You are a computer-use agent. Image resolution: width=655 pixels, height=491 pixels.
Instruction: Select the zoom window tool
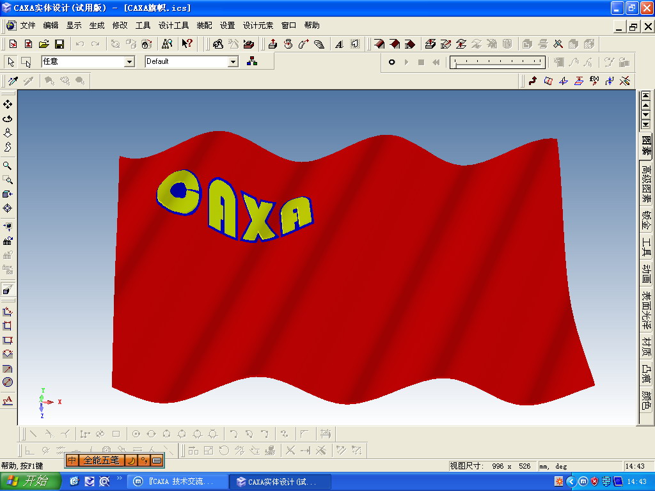click(x=8, y=180)
